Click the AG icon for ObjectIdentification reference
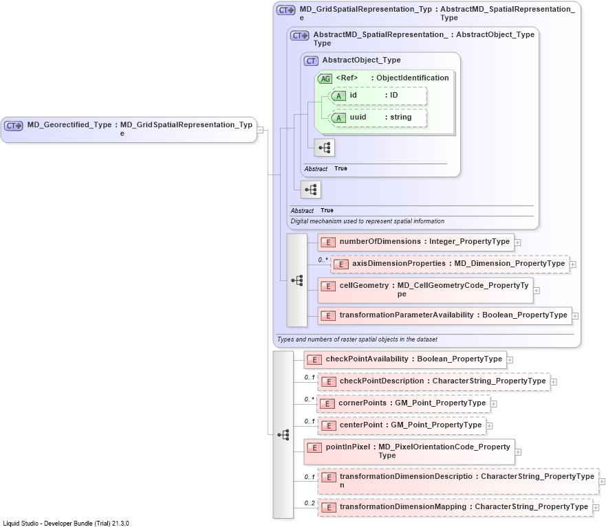 coord(325,79)
